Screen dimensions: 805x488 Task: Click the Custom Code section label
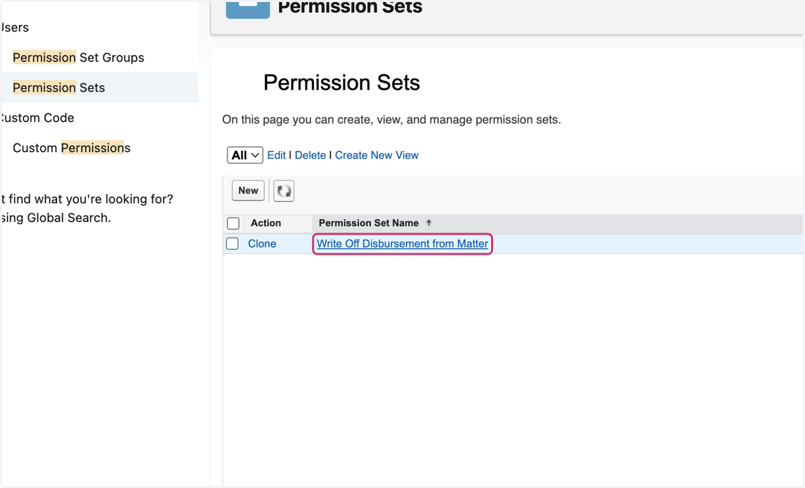[x=37, y=118]
